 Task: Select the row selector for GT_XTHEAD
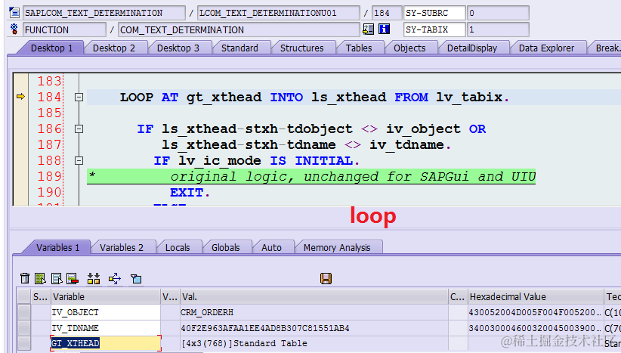pos(24,343)
